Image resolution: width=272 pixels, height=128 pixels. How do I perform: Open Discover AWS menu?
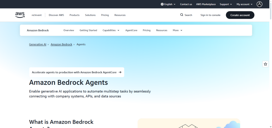point(56,15)
